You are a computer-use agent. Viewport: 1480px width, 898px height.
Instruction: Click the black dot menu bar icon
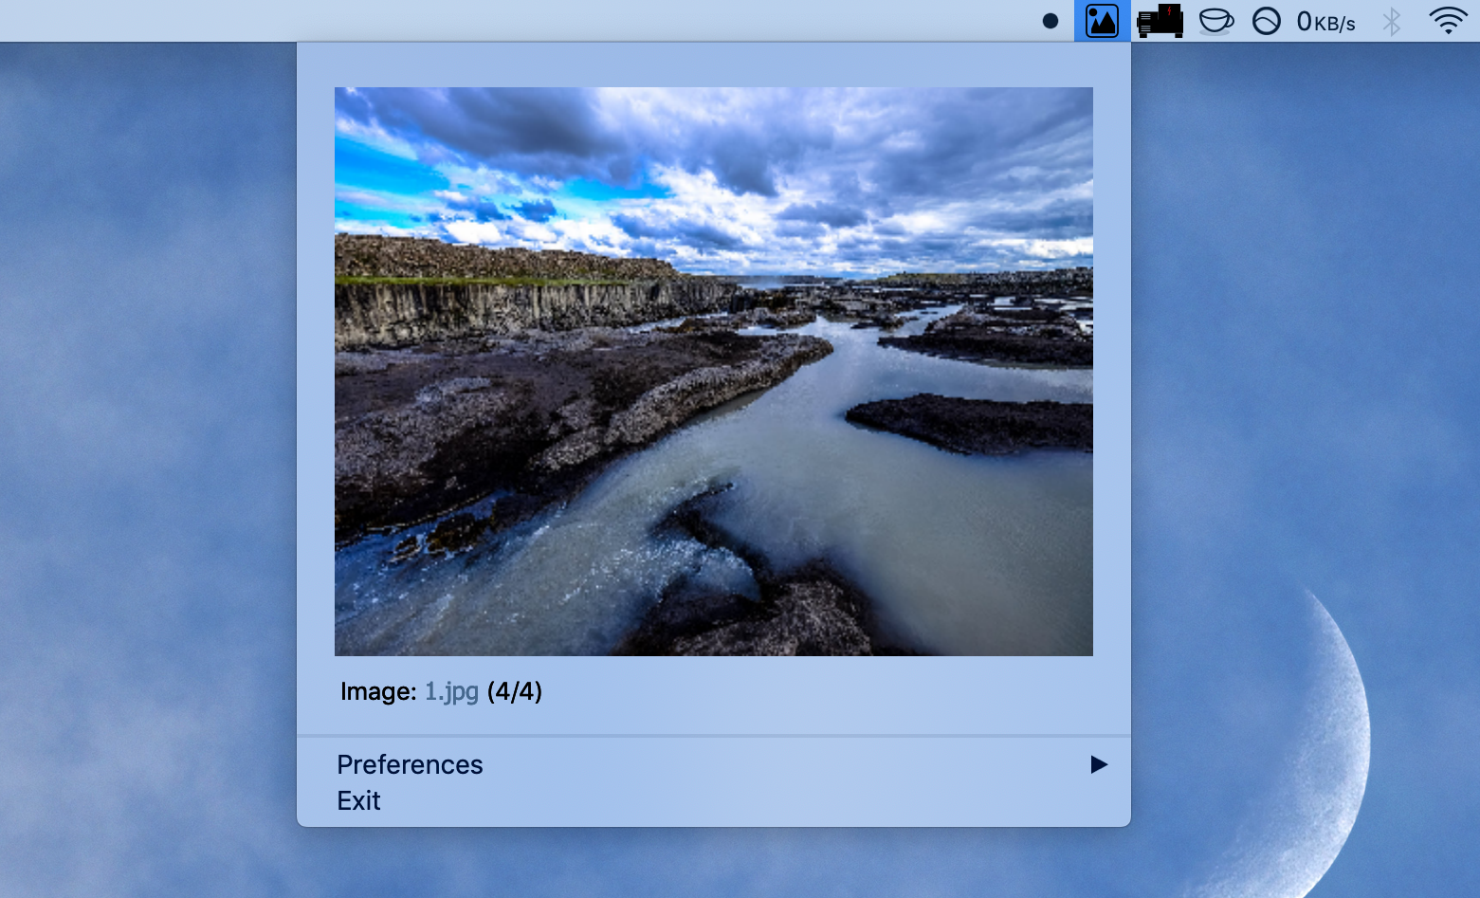1050,21
